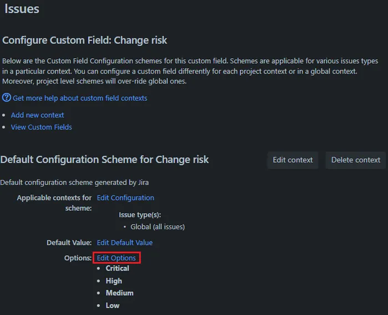Click the 'Global (all issues)' issue type entry
Screen dimensions: 388x315
pyautogui.click(x=157, y=227)
